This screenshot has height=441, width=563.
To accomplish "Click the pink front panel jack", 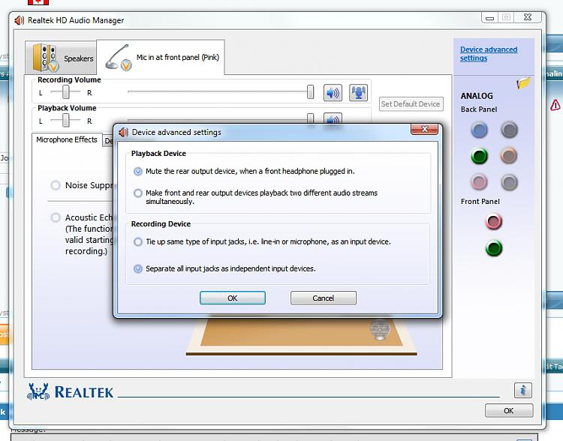I will (494, 221).
